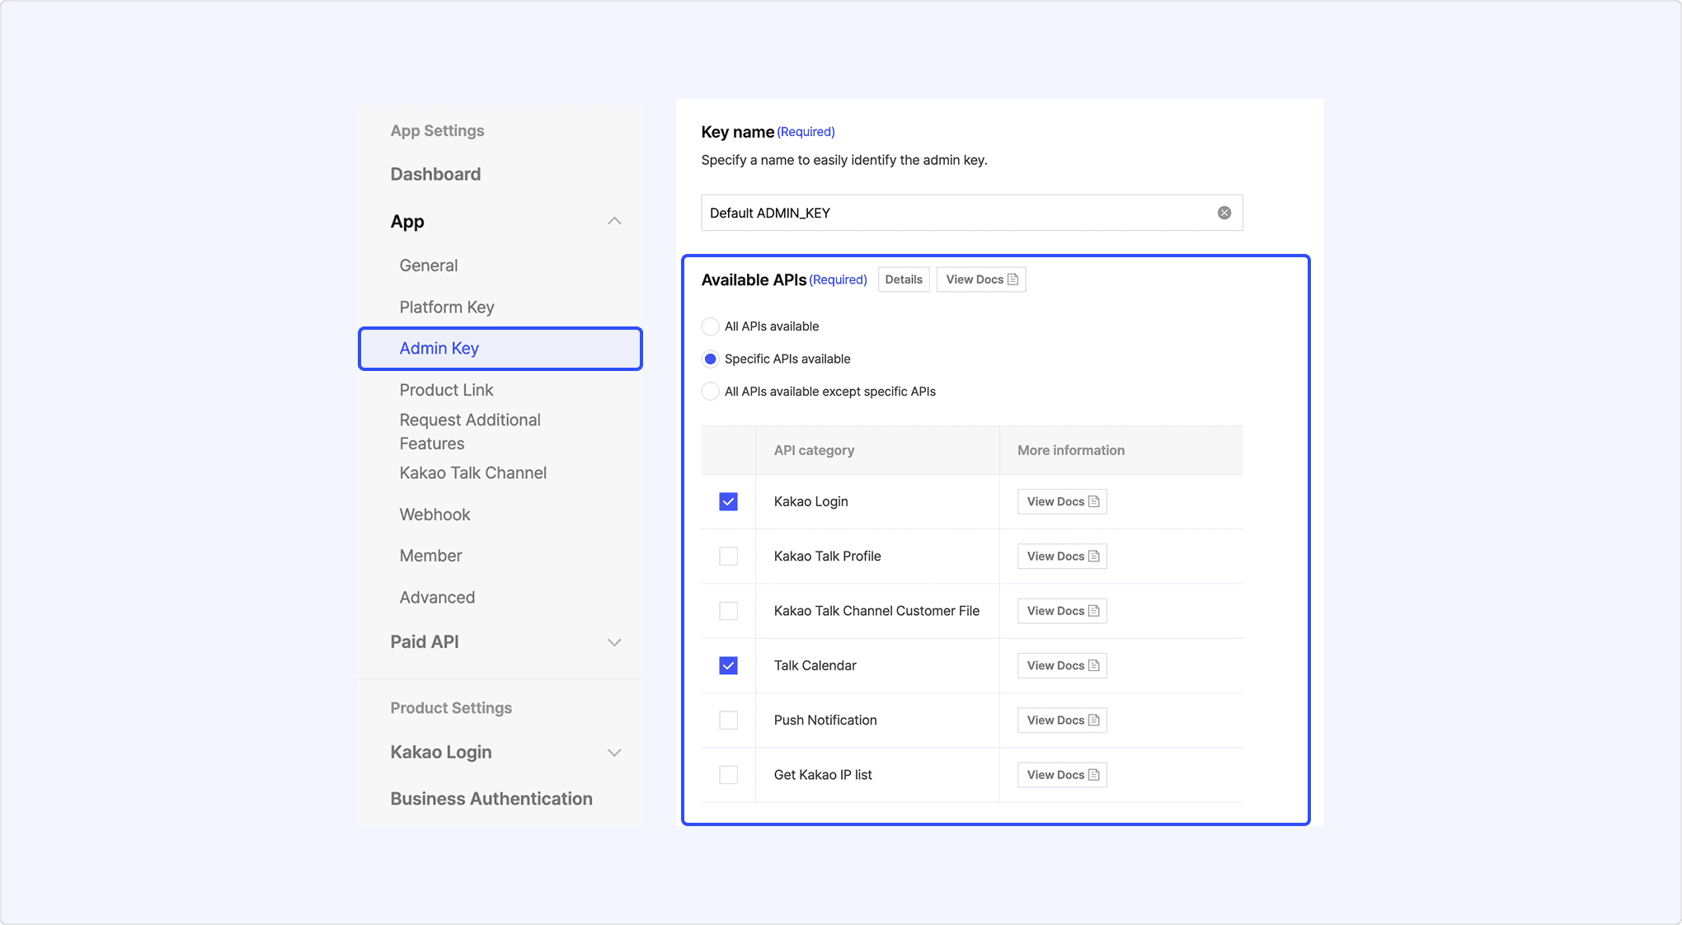The height and width of the screenshot is (925, 1682).
Task: Open View Docs beside Available APIs heading
Action: (981, 279)
